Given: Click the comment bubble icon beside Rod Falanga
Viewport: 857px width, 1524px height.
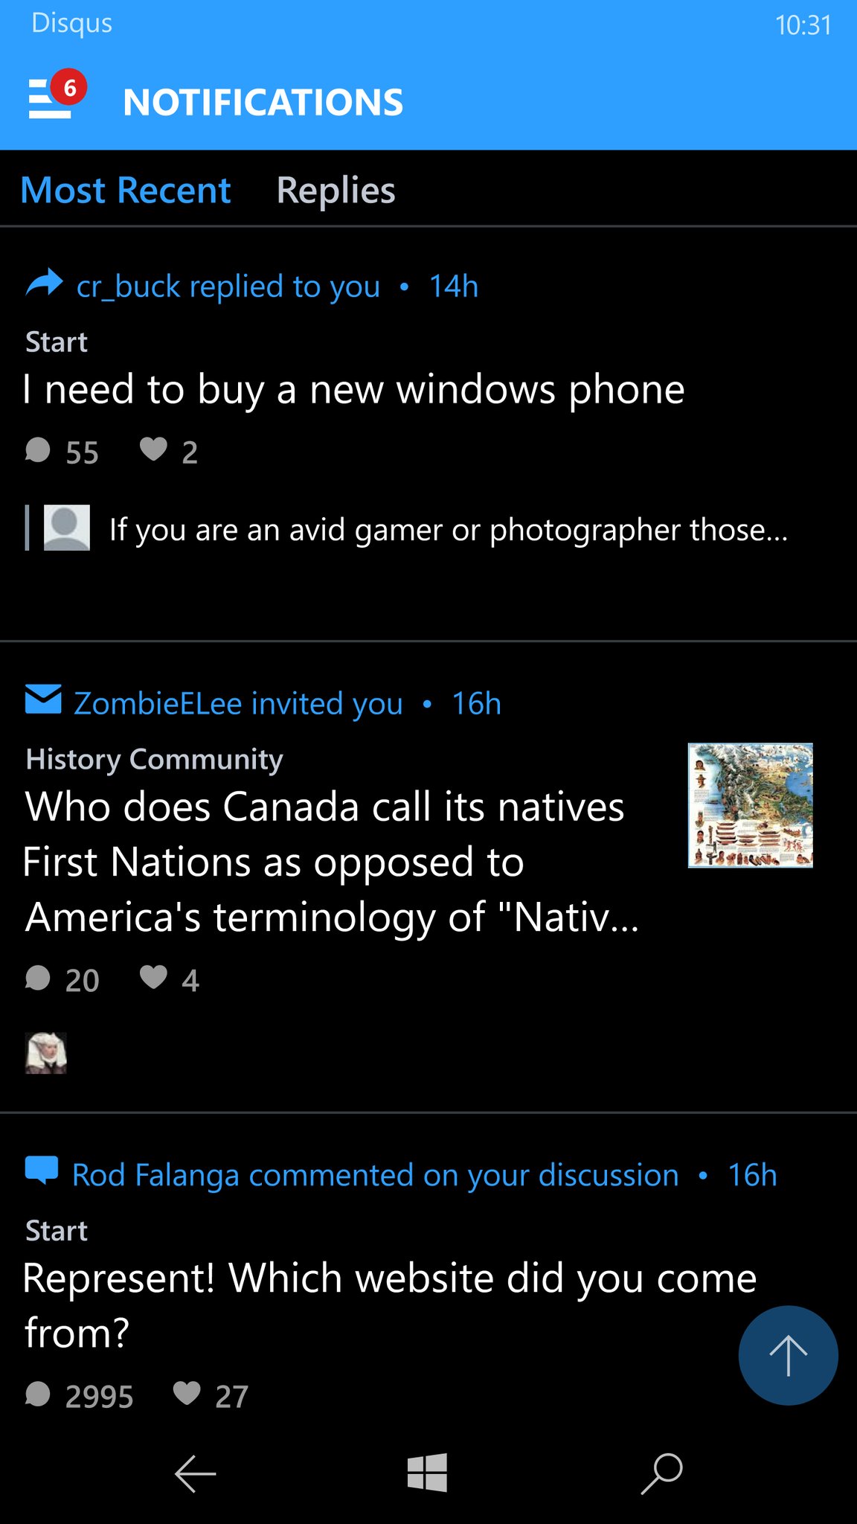Looking at the screenshot, I should tap(42, 1170).
